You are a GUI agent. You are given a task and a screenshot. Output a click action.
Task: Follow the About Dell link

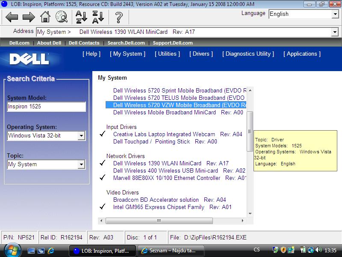49,43
